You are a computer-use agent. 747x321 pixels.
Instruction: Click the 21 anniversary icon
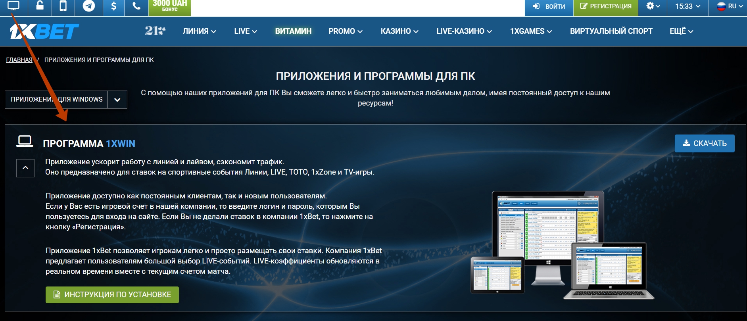pos(155,31)
